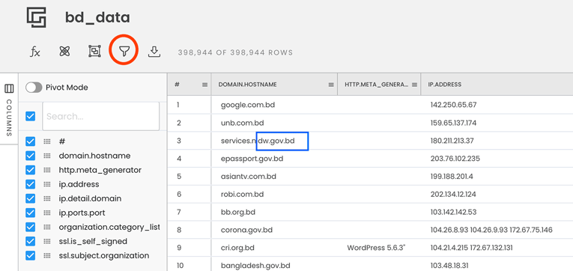The width and height of the screenshot is (573, 271).
Task: Click IP address 203.76.102.235
Action: click(455, 159)
